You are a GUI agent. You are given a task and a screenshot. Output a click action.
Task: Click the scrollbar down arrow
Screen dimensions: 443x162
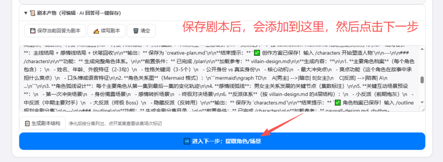tap(422, 102)
